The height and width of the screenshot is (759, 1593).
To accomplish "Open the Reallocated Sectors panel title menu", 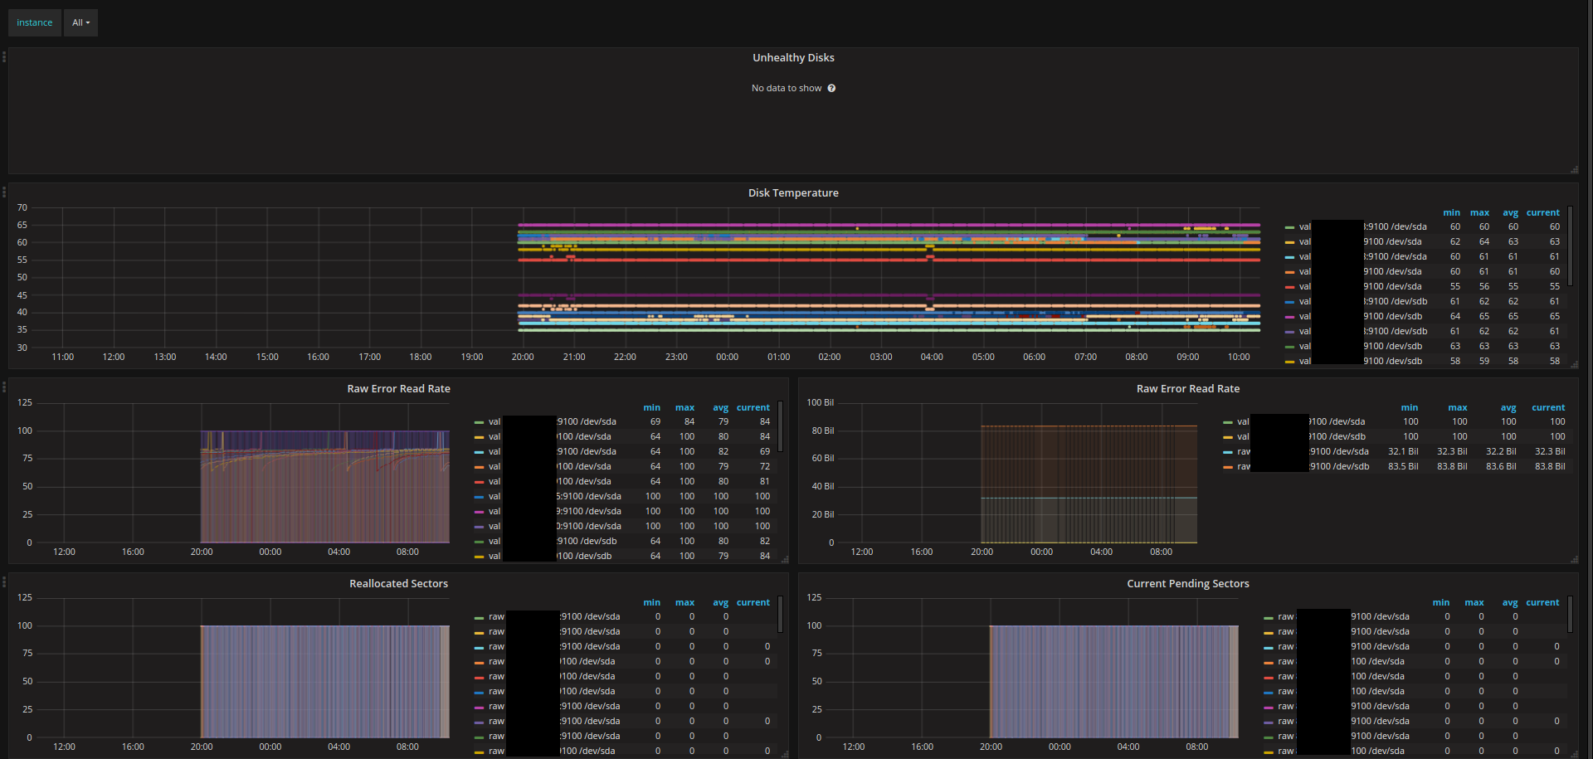I will pos(398,583).
